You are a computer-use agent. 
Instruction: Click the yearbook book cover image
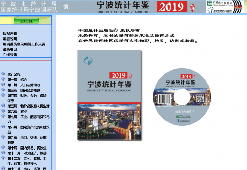click(x=109, y=95)
